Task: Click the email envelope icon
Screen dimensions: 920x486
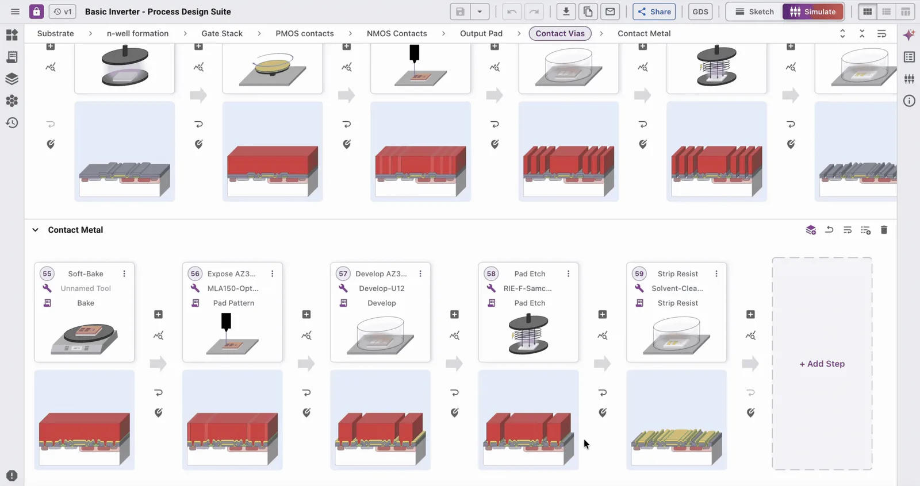Action: 610,11
